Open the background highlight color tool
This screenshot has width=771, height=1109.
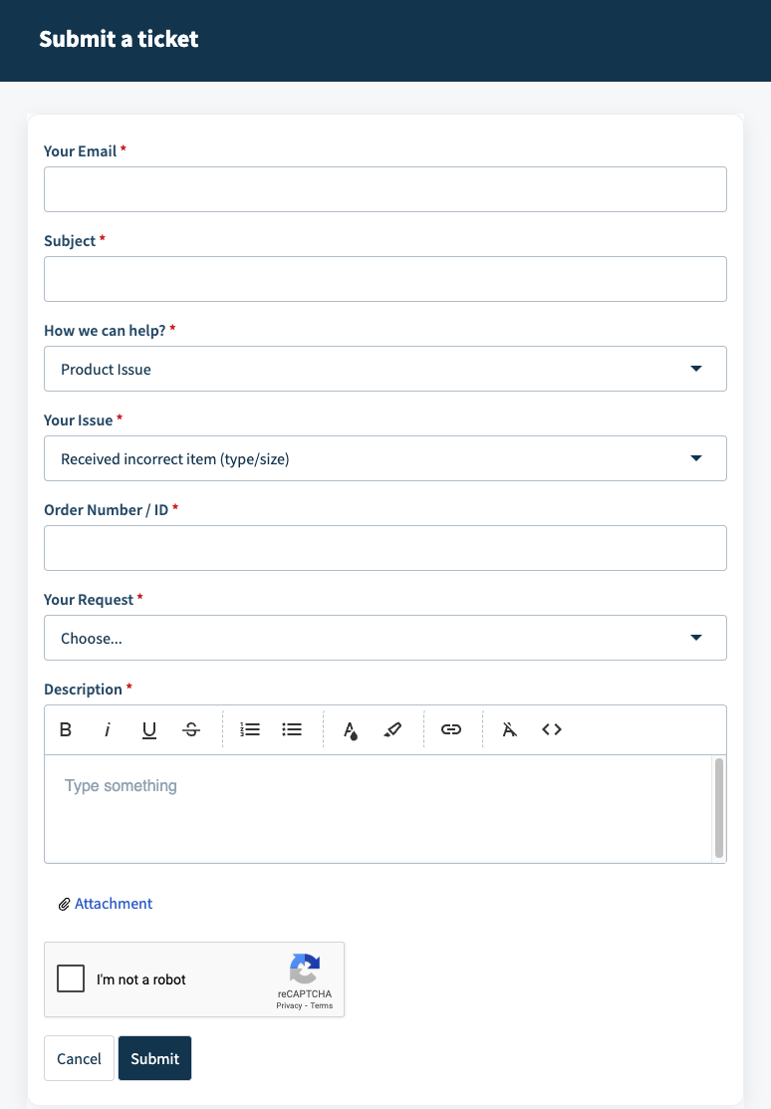392,729
